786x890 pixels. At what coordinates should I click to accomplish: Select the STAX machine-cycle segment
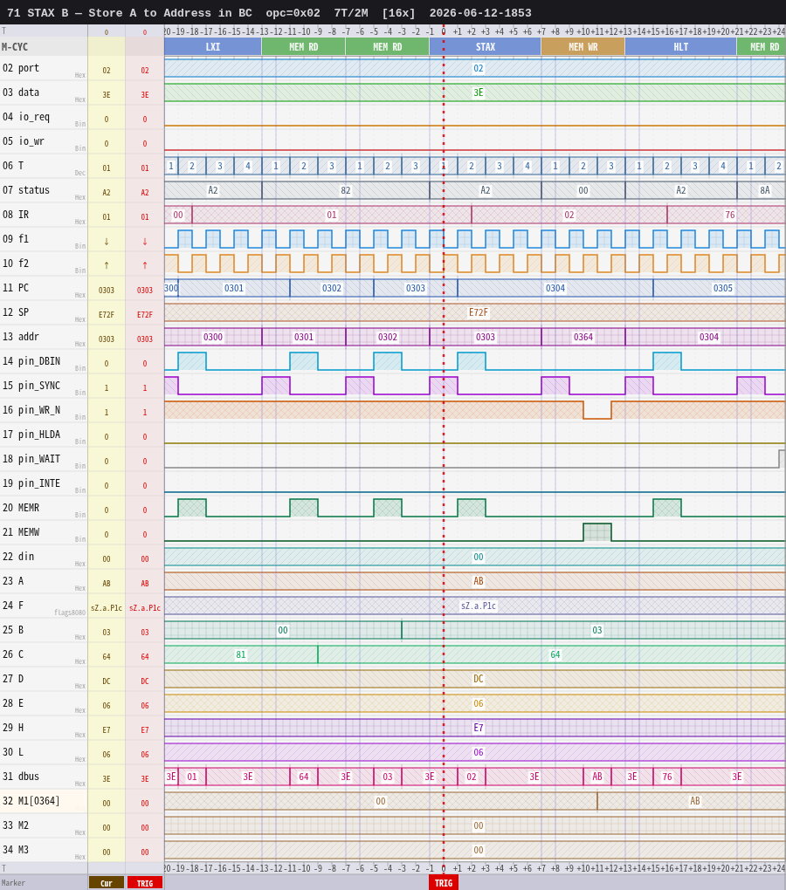(x=485, y=47)
